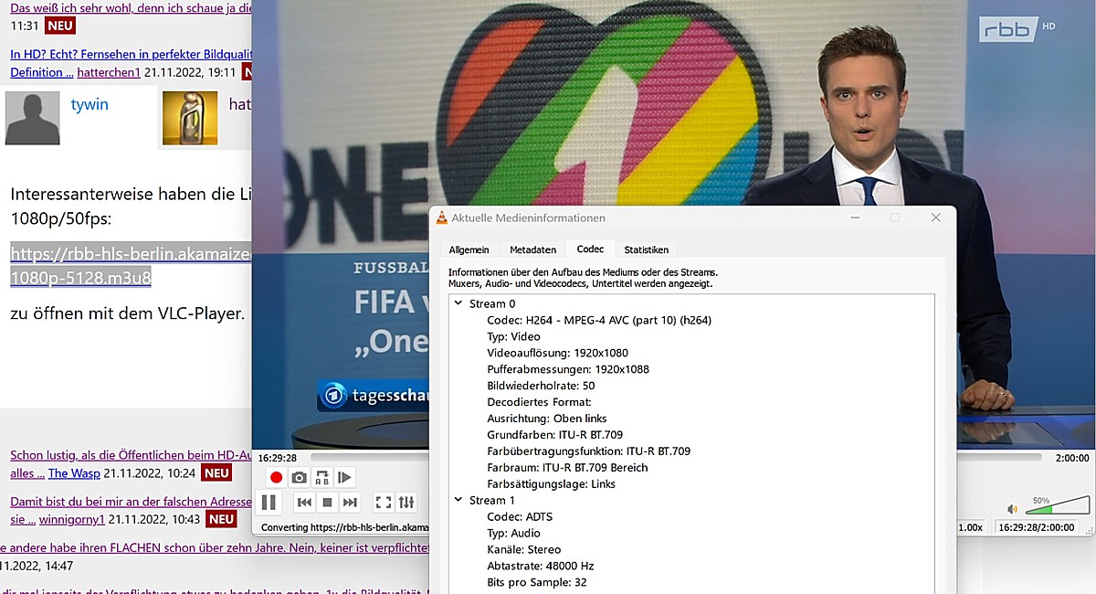The image size is (1096, 594).
Task: Open The Wasp author link
Action: coord(74,473)
